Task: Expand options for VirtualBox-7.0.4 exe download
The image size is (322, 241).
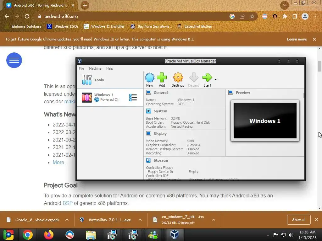Action: tap(140, 220)
